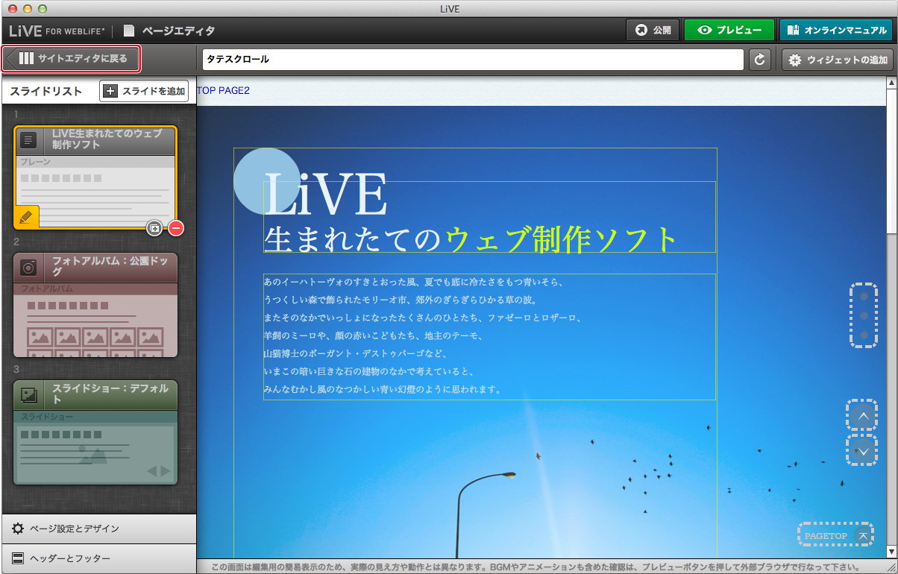
Task: Select スライドショー：デフォルト slide
Action: pyautogui.click(x=95, y=432)
